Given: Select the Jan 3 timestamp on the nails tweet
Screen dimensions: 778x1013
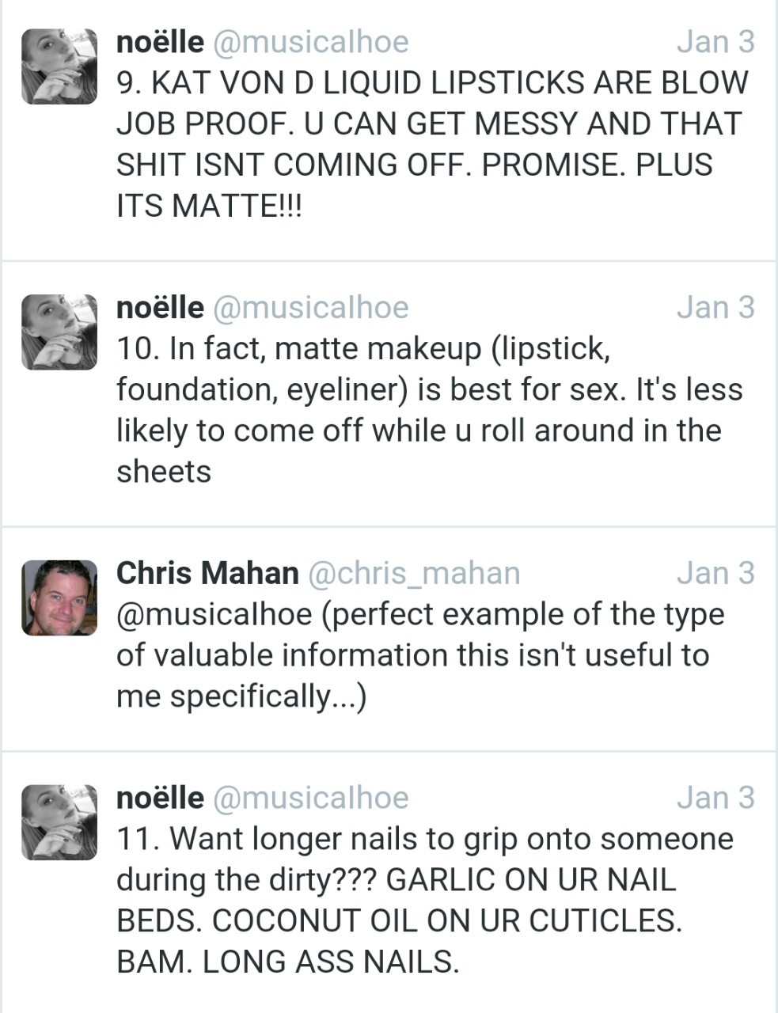Looking at the screenshot, I should click(x=715, y=799).
